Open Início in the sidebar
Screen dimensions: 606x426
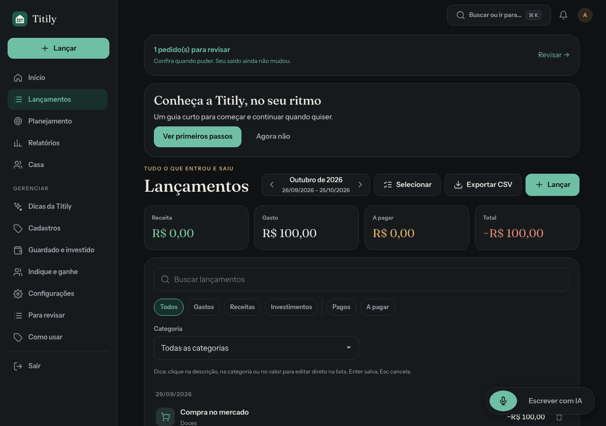click(x=57, y=78)
